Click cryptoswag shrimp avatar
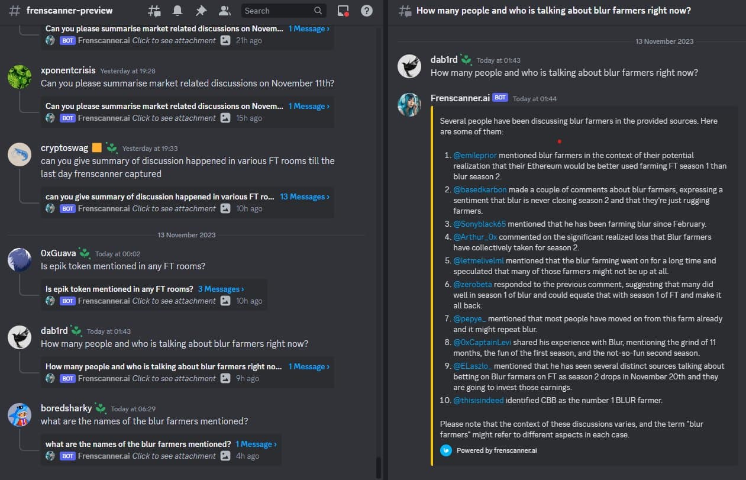The width and height of the screenshot is (746, 480). coord(20,154)
